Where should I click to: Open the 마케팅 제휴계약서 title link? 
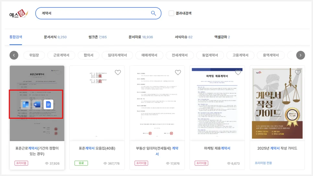[x=217, y=148]
